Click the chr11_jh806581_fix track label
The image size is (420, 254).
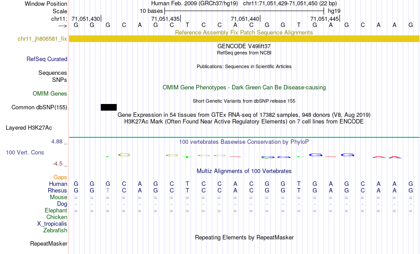(42, 38)
